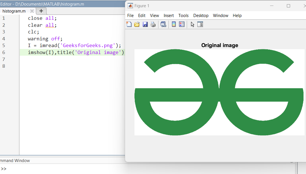Add a new editor tab with the plus button

41,11
